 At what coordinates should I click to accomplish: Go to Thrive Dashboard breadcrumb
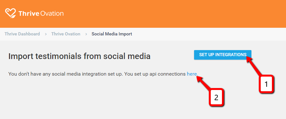coord(22,34)
